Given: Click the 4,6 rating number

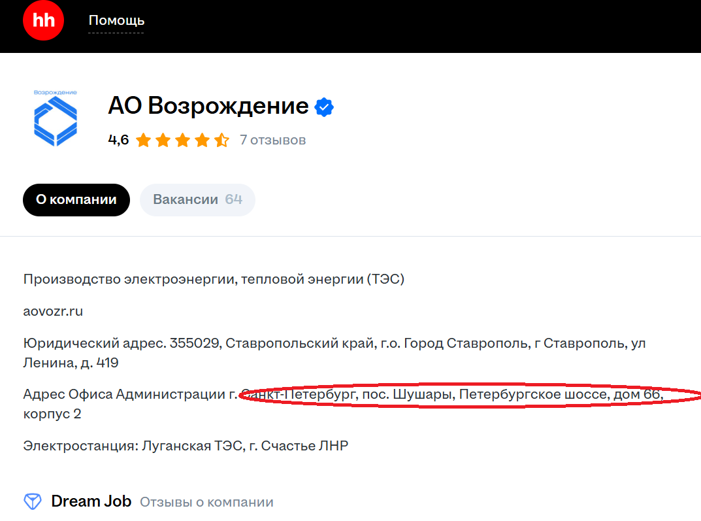Looking at the screenshot, I should point(118,139).
